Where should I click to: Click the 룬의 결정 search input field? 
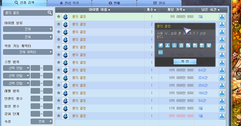coord(28,13)
